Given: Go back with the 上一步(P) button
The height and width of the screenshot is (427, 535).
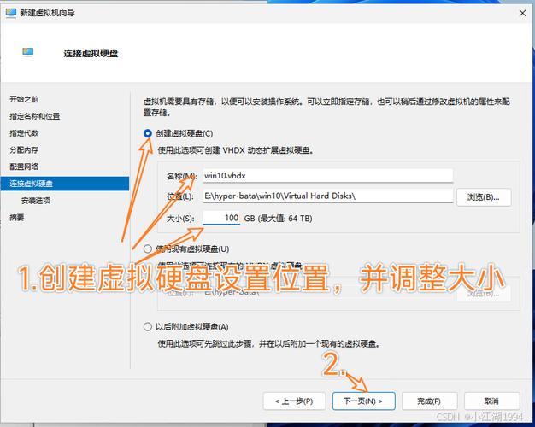Looking at the screenshot, I should (x=294, y=401).
